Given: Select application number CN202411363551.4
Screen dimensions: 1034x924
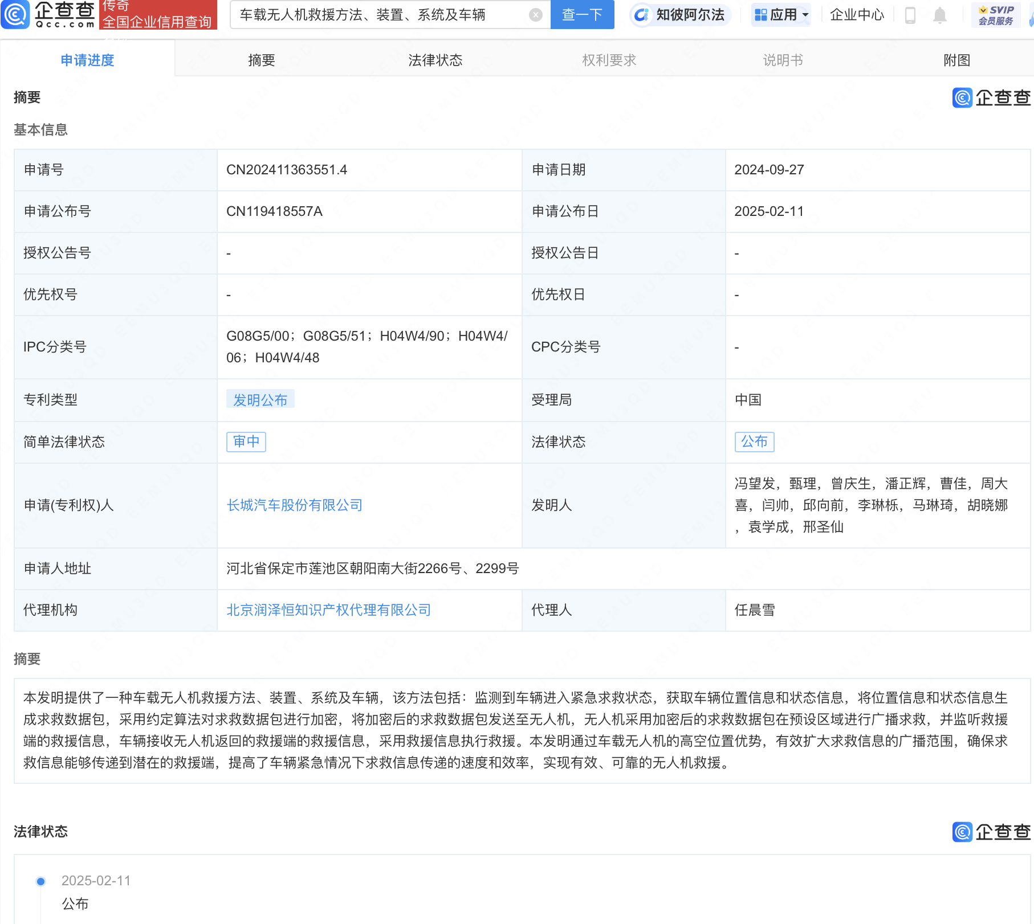Looking at the screenshot, I should pos(287,170).
